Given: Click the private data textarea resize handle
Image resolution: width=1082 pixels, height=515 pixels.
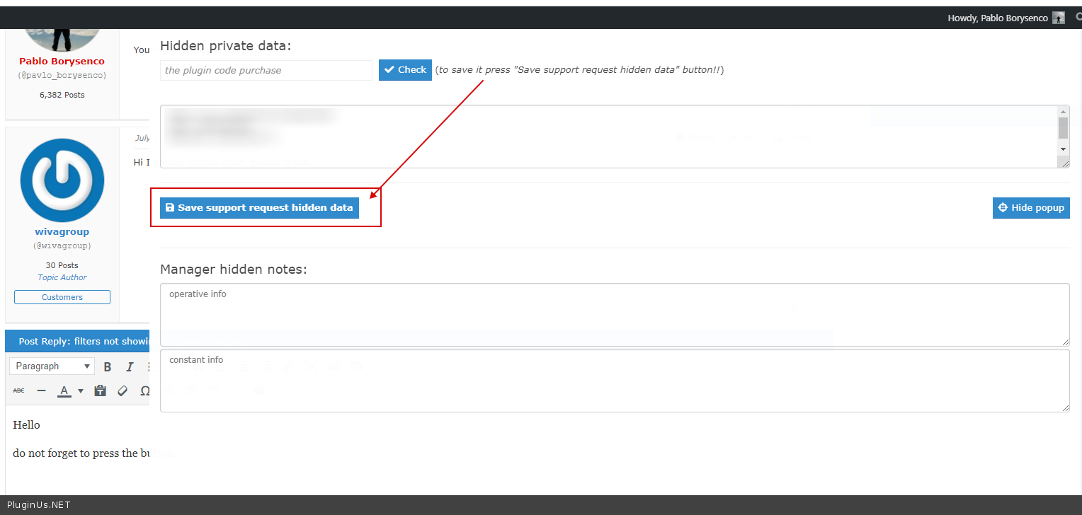Looking at the screenshot, I should [x=1064, y=162].
